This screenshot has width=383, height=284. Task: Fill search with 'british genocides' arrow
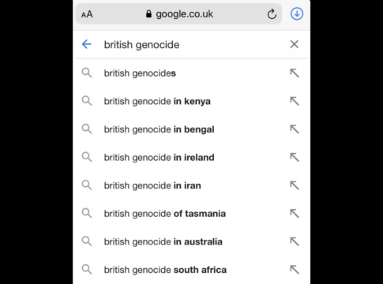[295, 73]
